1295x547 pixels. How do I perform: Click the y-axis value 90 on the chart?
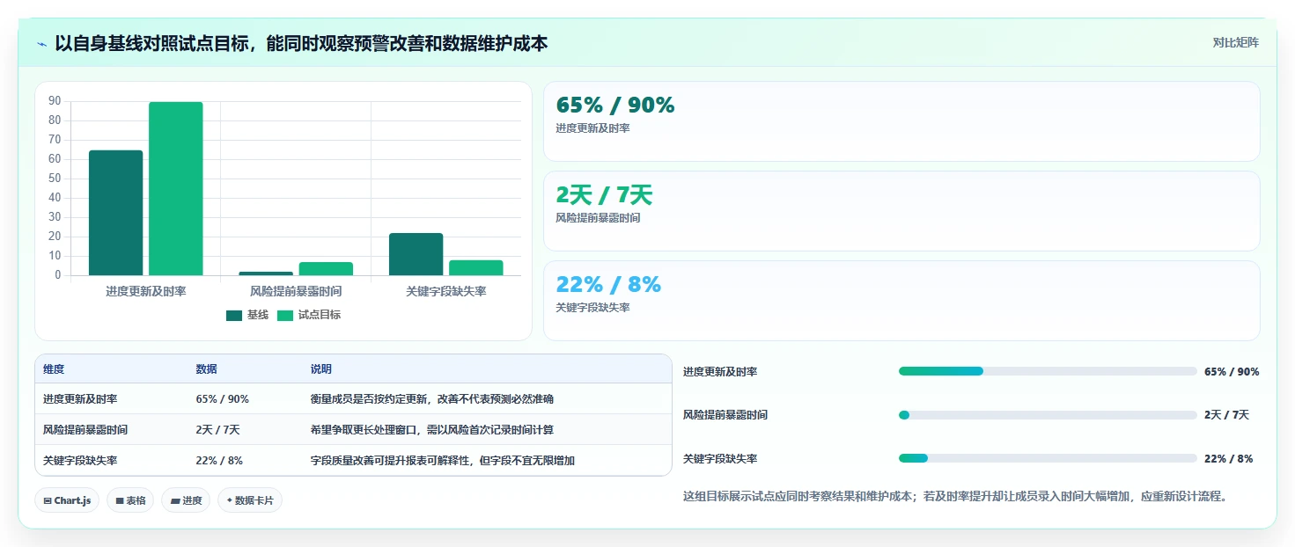[55, 101]
